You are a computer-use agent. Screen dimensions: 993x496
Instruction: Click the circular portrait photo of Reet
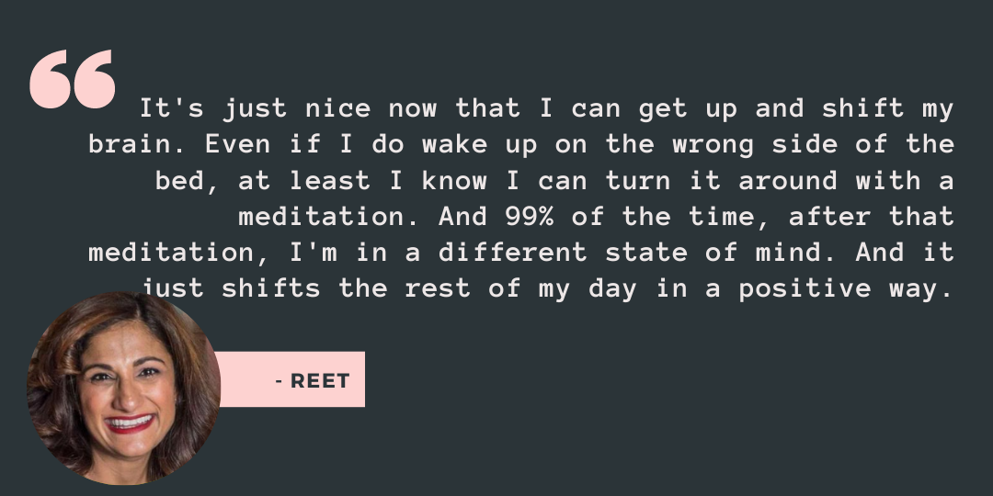coord(123,388)
